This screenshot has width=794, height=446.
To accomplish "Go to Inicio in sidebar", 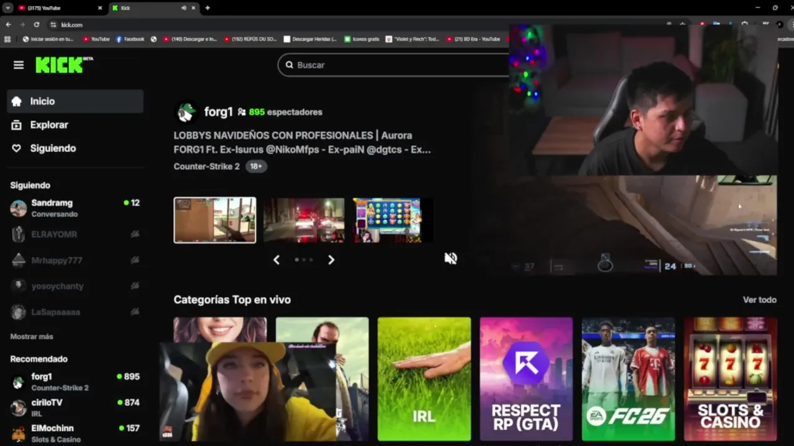I will pyautogui.click(x=75, y=102).
